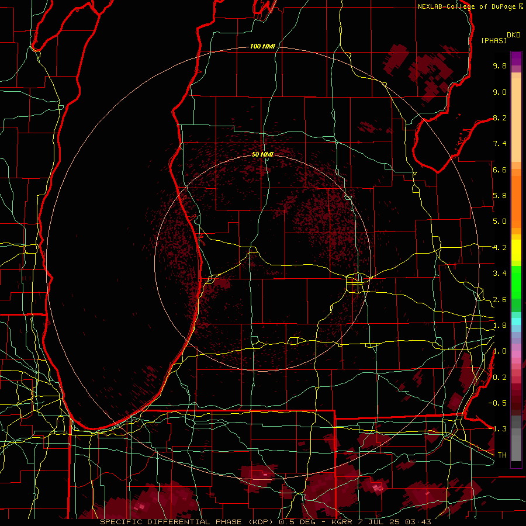Select the 9.8 scale value

500,65
